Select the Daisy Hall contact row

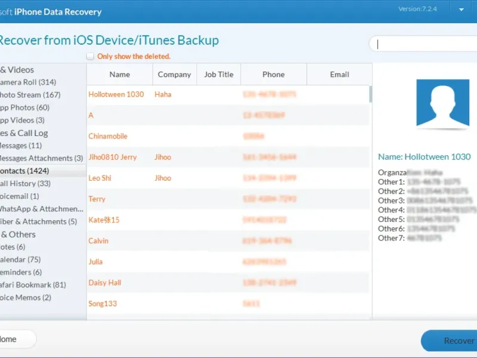(x=228, y=282)
